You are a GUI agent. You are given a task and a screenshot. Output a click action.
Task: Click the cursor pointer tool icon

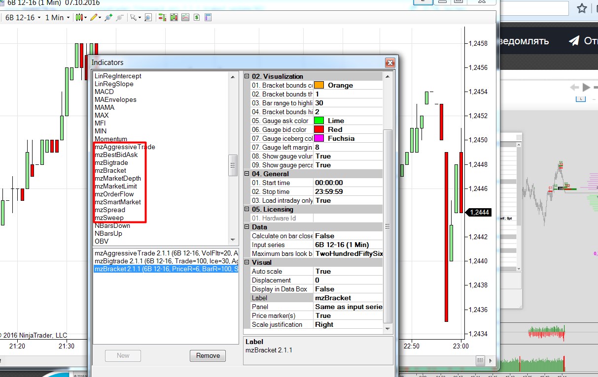[x=133, y=18]
